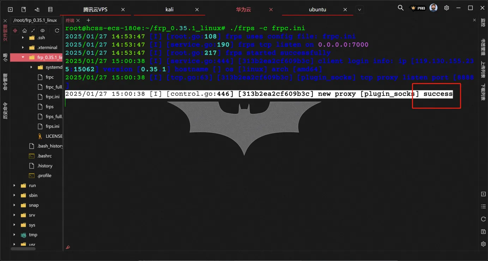Open the 上传列表 right side tab
The width and height of the screenshot is (488, 261).
(x=483, y=70)
